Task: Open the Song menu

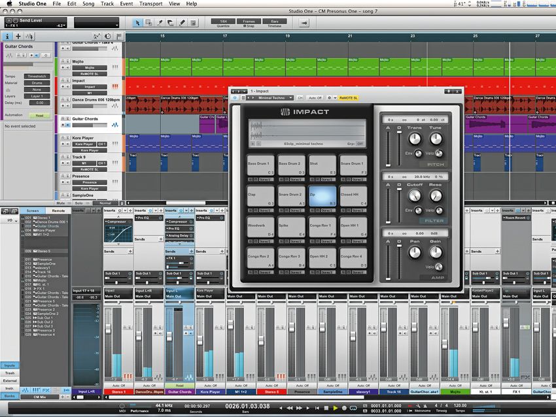Action: coord(88,4)
